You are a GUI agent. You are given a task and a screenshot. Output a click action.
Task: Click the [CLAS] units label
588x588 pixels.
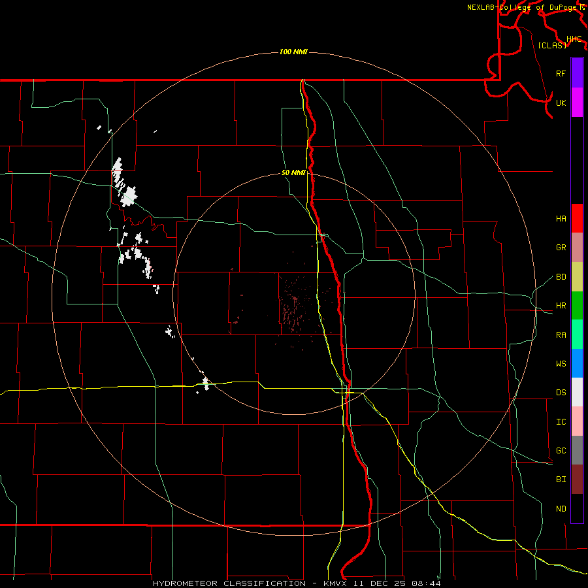coord(552,46)
